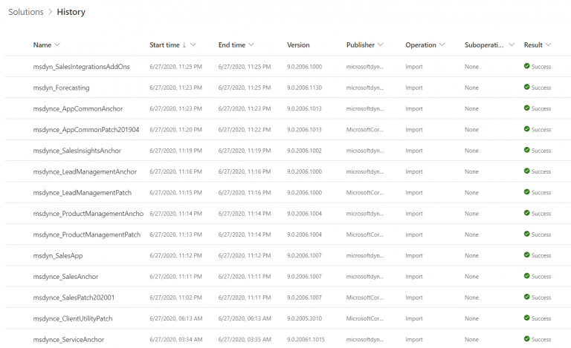Screen dimensions: 571x348
Task: Select the msdyn_SalesIntegrationsAddOns row name
Action: [x=81, y=67]
